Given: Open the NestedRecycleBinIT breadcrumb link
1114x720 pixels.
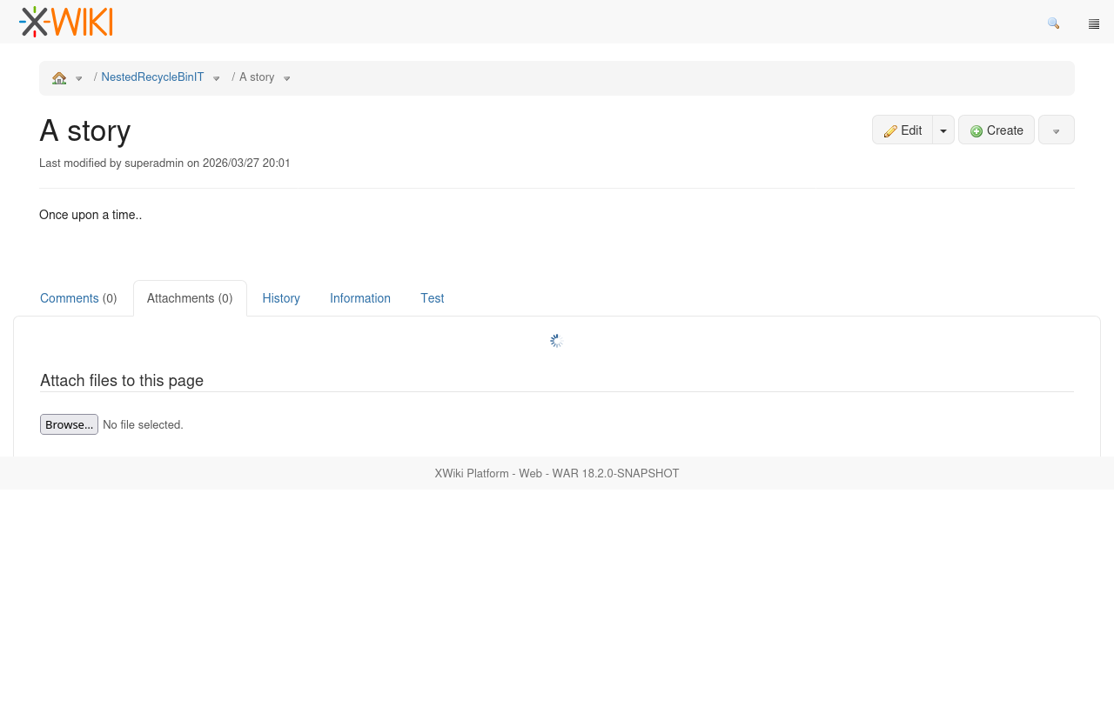Looking at the screenshot, I should [152, 77].
